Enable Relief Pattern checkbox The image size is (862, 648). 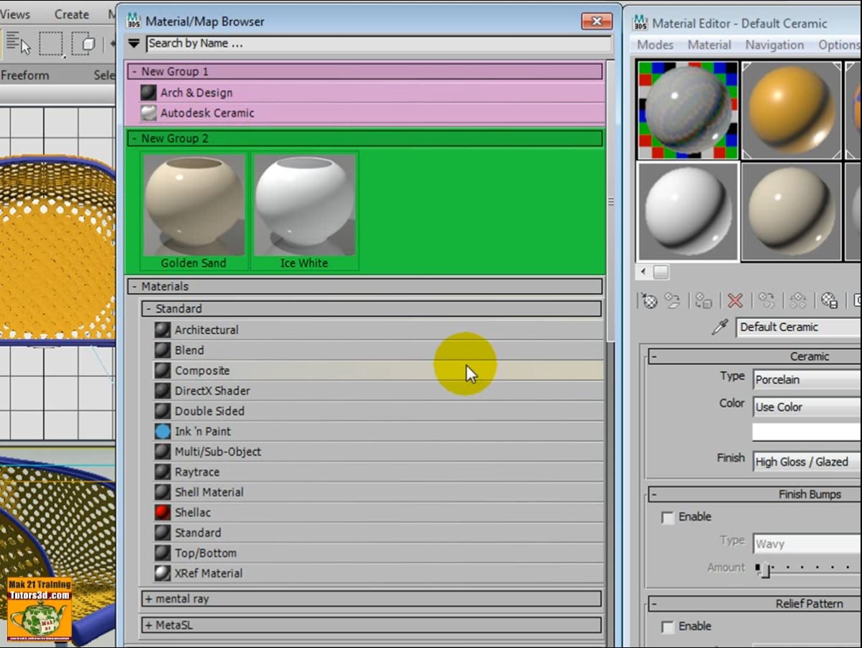[x=668, y=627]
